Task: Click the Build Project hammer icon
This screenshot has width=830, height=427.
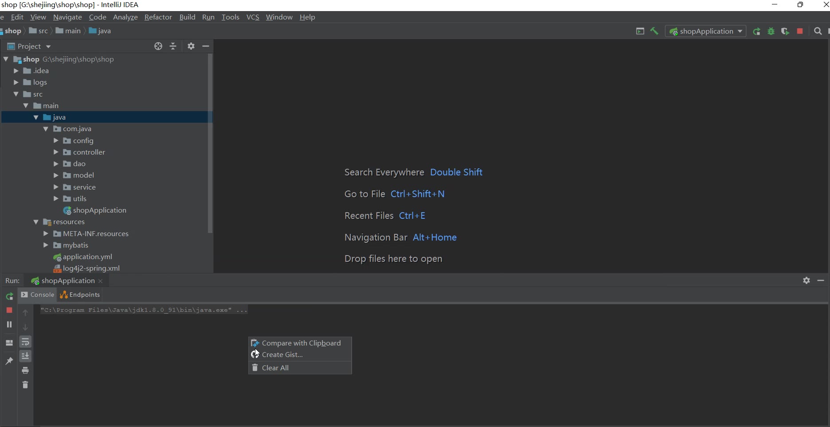Action: click(x=654, y=31)
